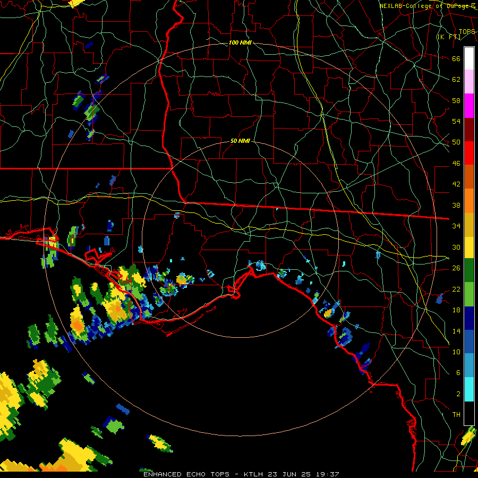This screenshot has height=478, width=478.
Task: Click the 30 value on the scale
Action: pos(456,247)
